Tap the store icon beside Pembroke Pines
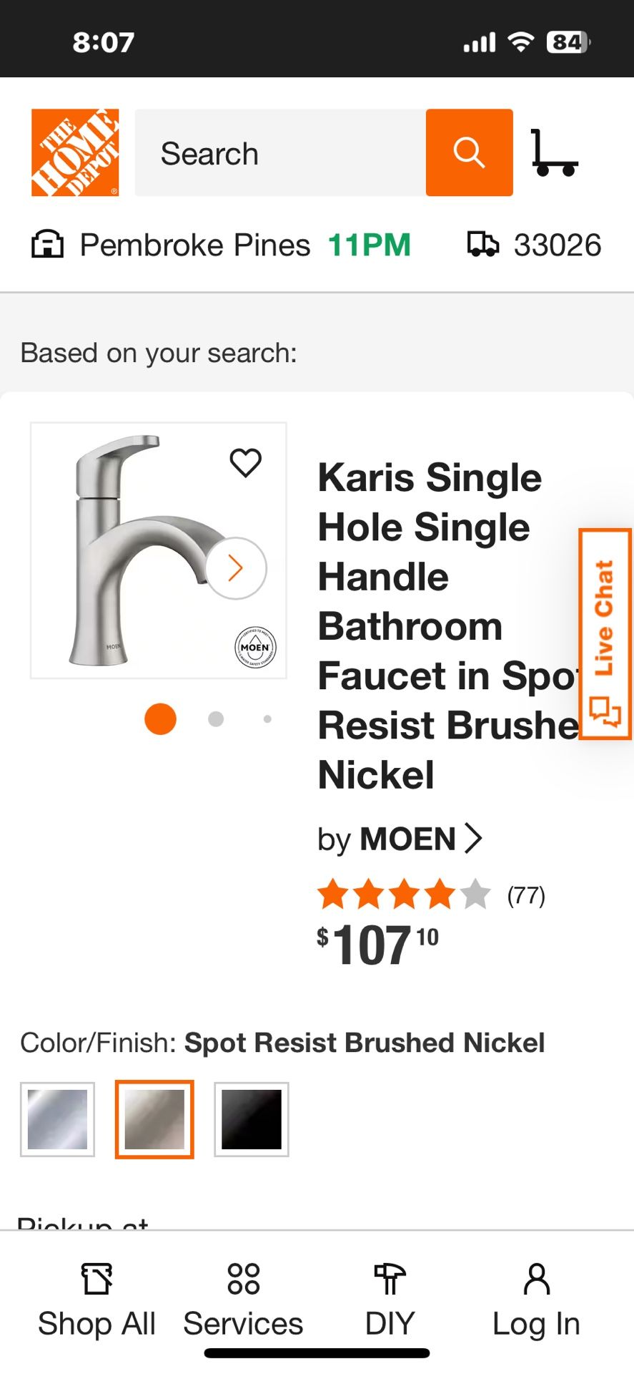Screen dimensions: 634x1374 pyautogui.click(x=47, y=245)
